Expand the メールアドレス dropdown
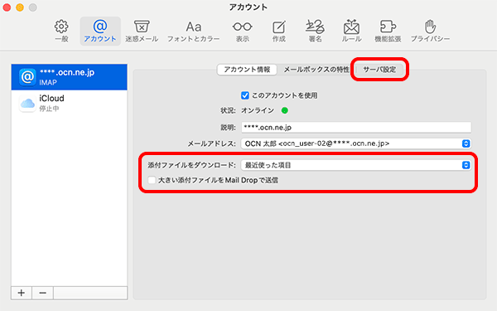 [x=356, y=143]
